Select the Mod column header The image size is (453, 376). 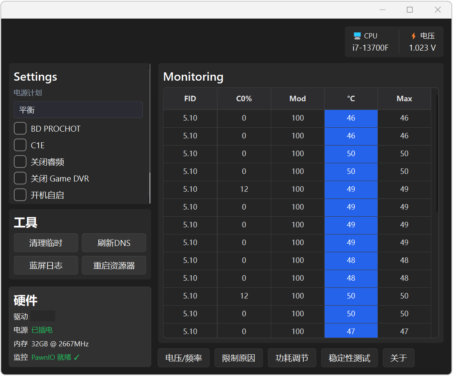tap(297, 98)
